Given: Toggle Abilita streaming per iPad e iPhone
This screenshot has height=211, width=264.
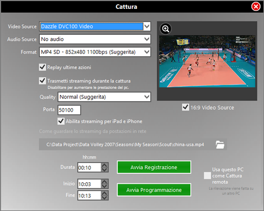Looking at the screenshot, I should (x=61, y=122).
